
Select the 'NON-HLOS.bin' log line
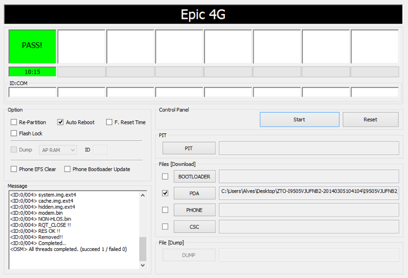[41, 219]
